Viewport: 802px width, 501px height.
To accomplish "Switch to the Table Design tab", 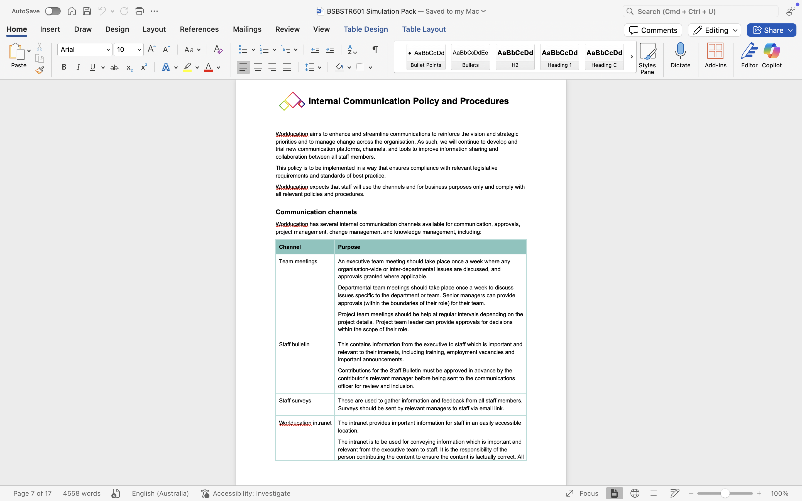I will (x=366, y=29).
